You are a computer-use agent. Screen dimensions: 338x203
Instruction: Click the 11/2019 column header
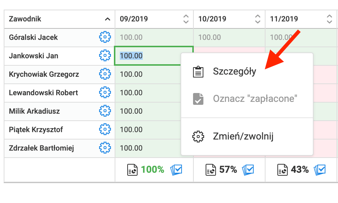pyautogui.click(x=284, y=19)
